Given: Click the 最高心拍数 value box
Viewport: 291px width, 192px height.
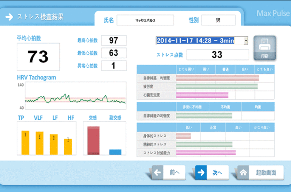Looking at the screenshot, I should tap(113, 40).
